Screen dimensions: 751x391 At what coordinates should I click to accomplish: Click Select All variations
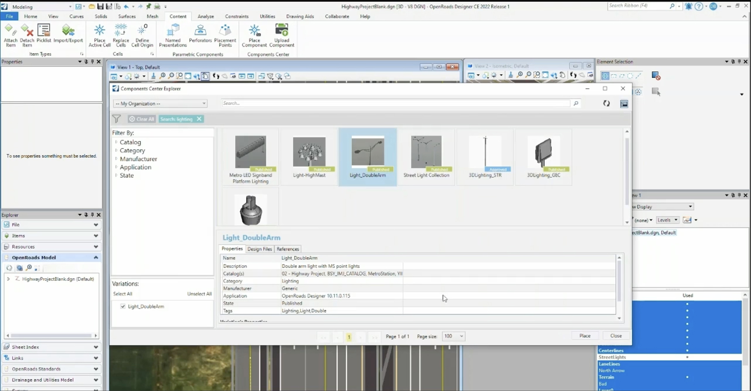(x=123, y=294)
